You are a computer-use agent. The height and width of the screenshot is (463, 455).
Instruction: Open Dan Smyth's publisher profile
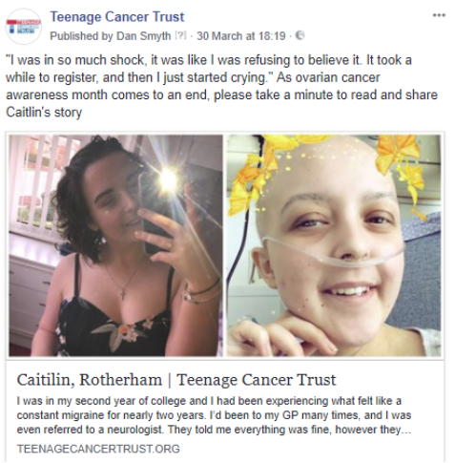pyautogui.click(x=143, y=36)
